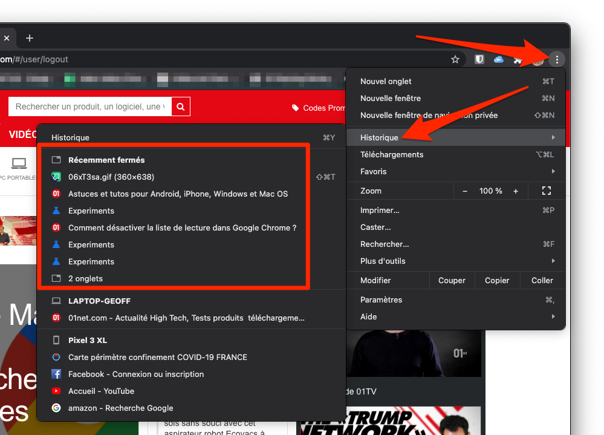Click window icon beside Récemment fermés
The height and width of the screenshot is (435, 604).
56,160
